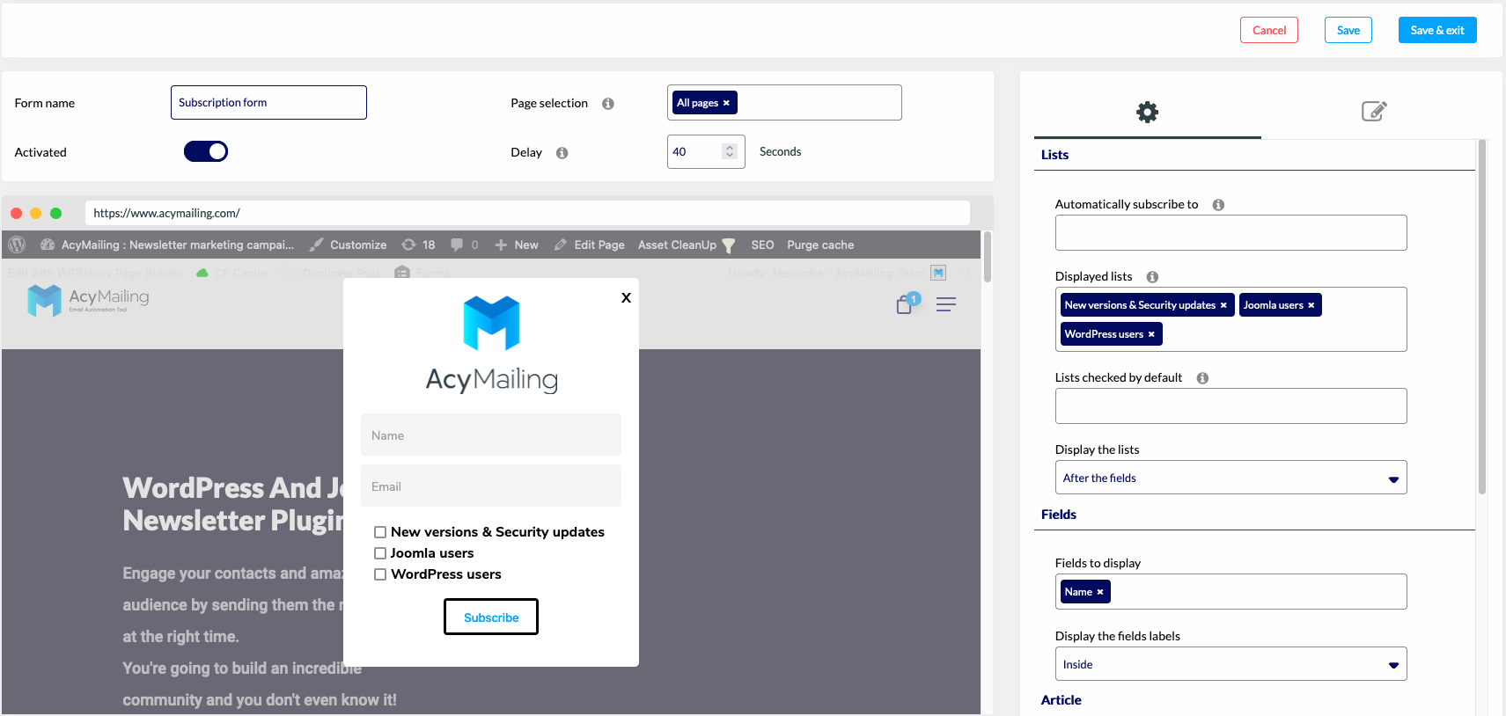
Task: Click Delay info icon
Action: [562, 153]
